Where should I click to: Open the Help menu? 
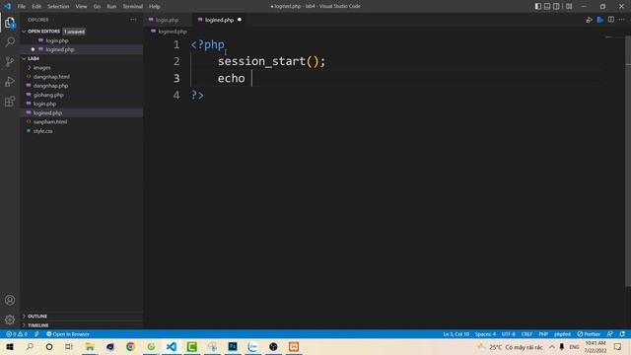tap(155, 7)
